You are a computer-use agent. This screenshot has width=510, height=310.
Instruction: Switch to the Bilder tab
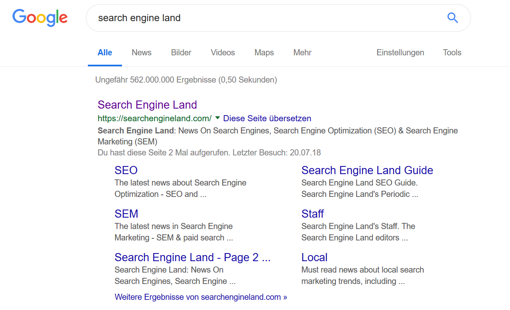[181, 52]
